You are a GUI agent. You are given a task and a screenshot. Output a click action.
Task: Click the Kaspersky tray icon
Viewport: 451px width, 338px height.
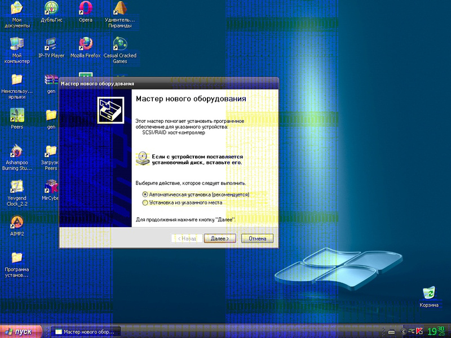click(x=419, y=331)
